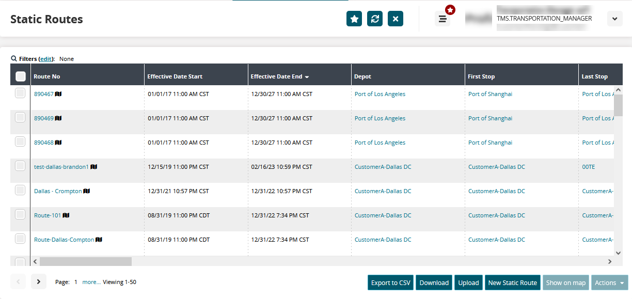Image resolution: width=632 pixels, height=299 pixels.
Task: Go to previous page arrow
Action: tap(18, 281)
